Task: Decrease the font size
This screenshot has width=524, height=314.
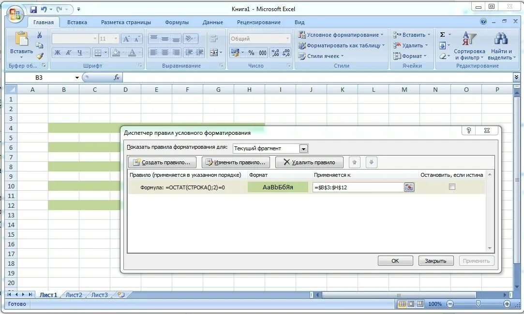Action: tap(136, 39)
